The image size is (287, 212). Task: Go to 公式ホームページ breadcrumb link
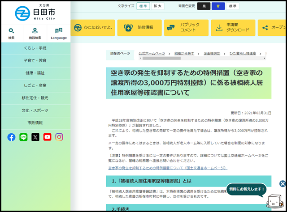(x=152, y=54)
